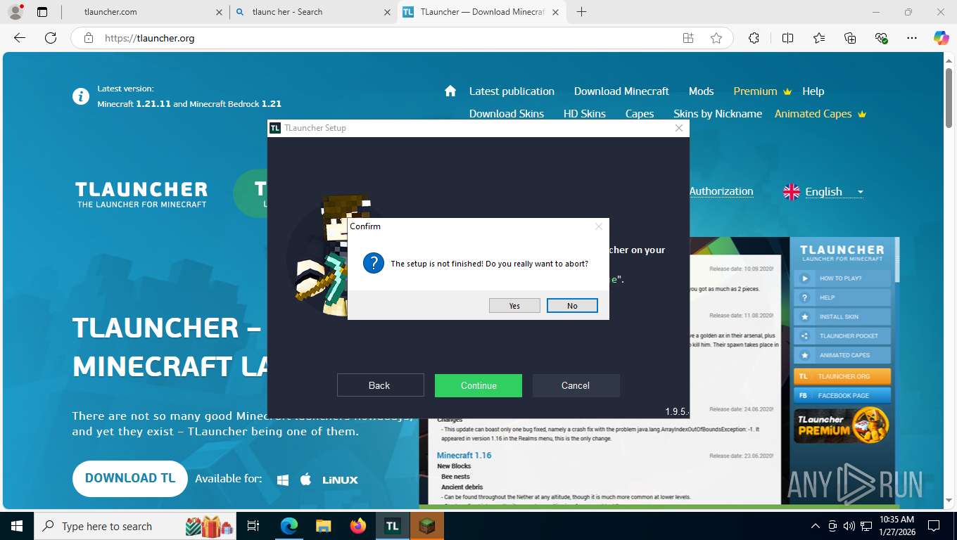Click the Minecraft block taskbar icon

pos(426,526)
